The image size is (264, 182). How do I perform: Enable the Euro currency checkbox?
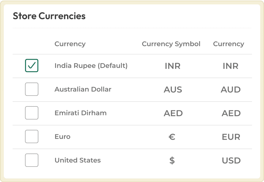pyautogui.click(x=32, y=136)
